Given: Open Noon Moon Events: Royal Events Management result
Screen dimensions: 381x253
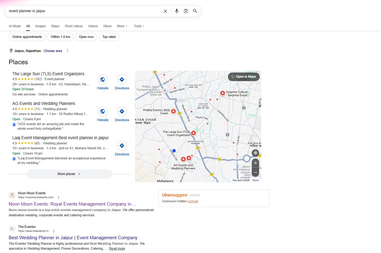Looking at the screenshot, I should coord(73,204).
